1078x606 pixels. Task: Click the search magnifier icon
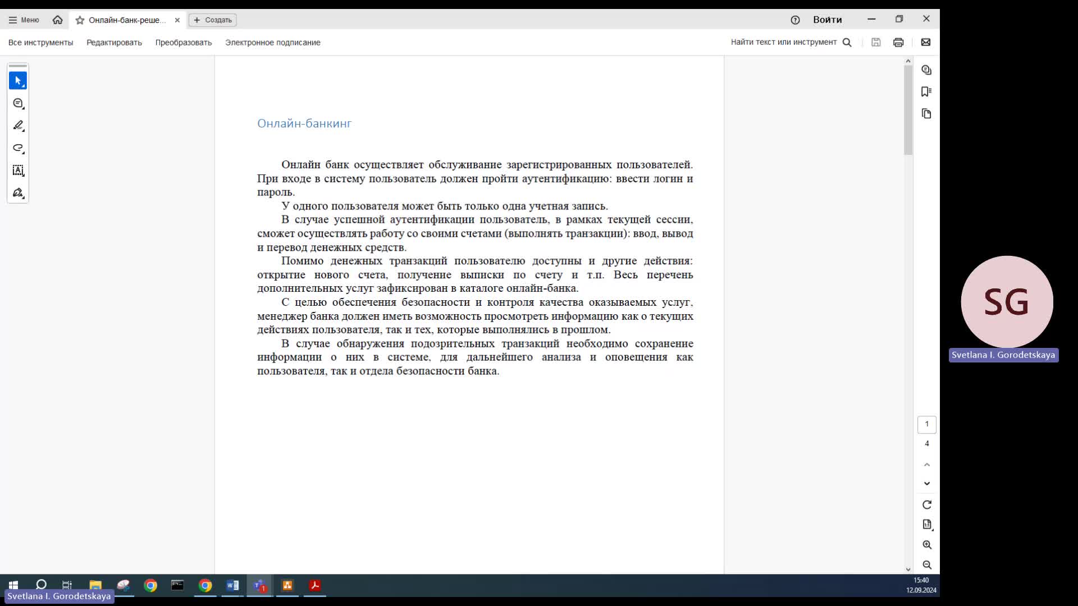[x=847, y=42]
